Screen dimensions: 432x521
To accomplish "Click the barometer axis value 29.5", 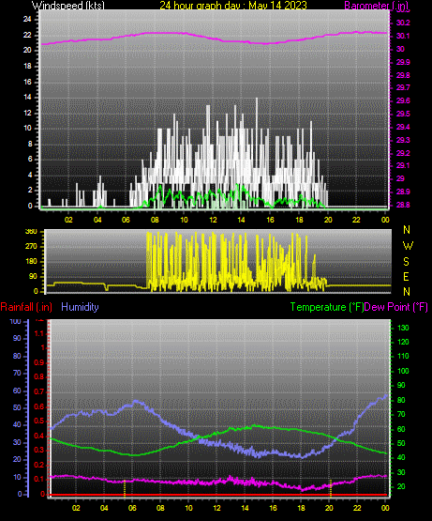I will pyautogui.click(x=403, y=114).
